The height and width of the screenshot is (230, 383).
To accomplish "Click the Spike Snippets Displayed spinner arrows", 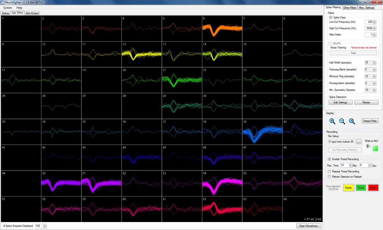I will pyautogui.click(x=45, y=226).
